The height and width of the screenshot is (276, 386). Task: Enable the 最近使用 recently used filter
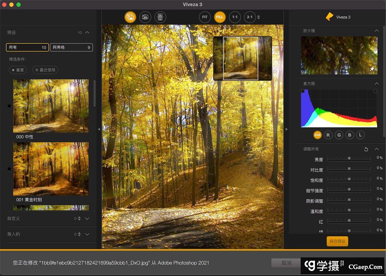[45, 70]
